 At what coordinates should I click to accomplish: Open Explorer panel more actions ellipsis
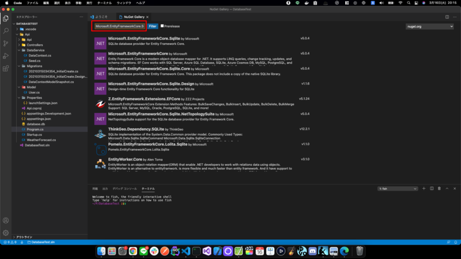point(81,17)
